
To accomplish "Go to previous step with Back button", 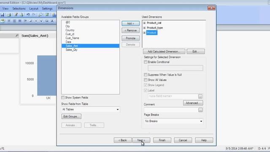I will click(123, 140).
